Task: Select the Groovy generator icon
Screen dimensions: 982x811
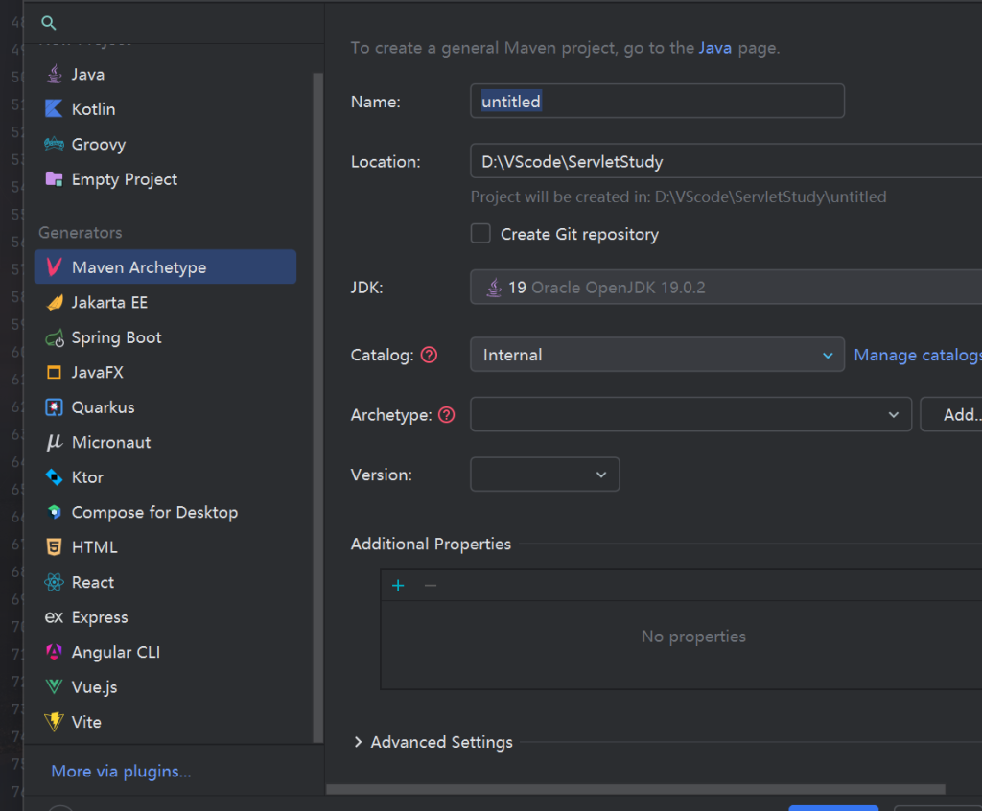Action: (54, 145)
